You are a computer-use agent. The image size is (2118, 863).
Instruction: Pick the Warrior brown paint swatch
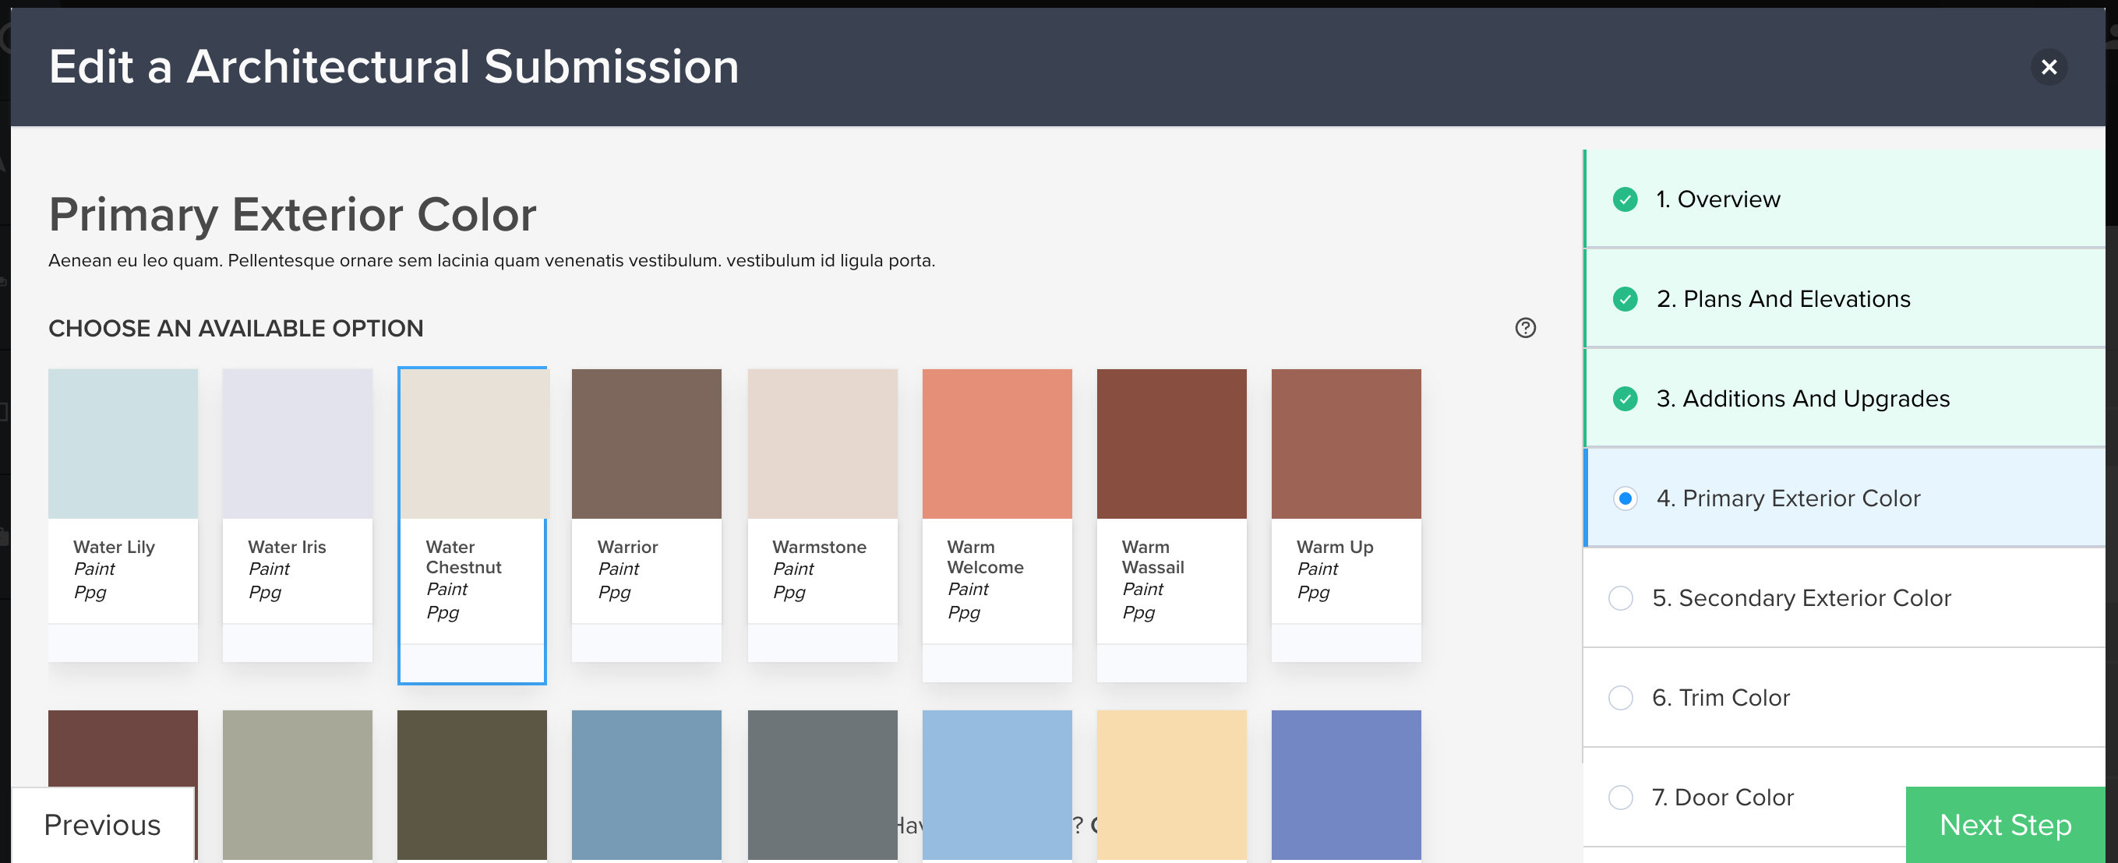click(x=646, y=445)
